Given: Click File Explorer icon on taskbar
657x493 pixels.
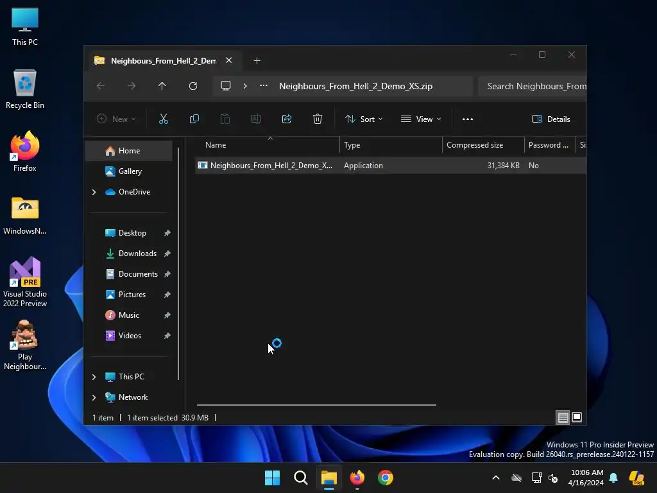Looking at the screenshot, I should 329,478.
